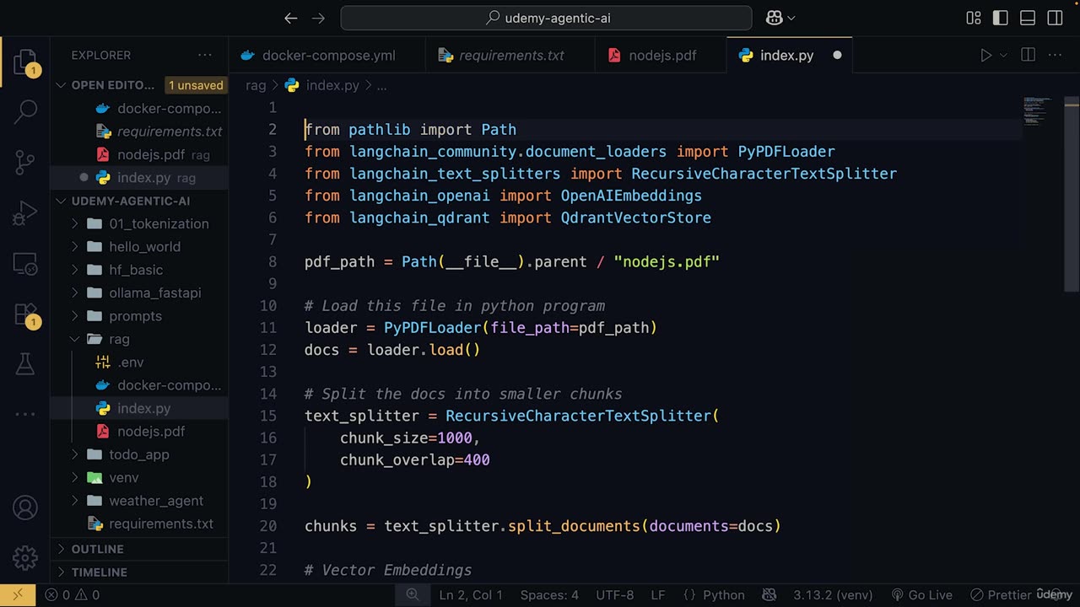Show additional activity bar views ellipsis
This screenshot has height=607, width=1080.
point(25,414)
